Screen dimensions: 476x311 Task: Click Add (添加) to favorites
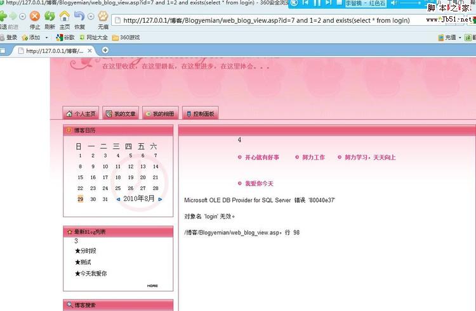click(31, 37)
